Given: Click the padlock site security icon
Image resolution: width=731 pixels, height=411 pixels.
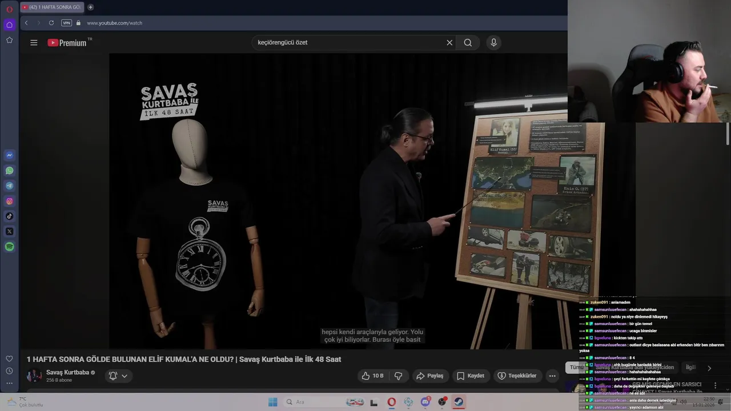Looking at the screenshot, I should pyautogui.click(x=78, y=23).
